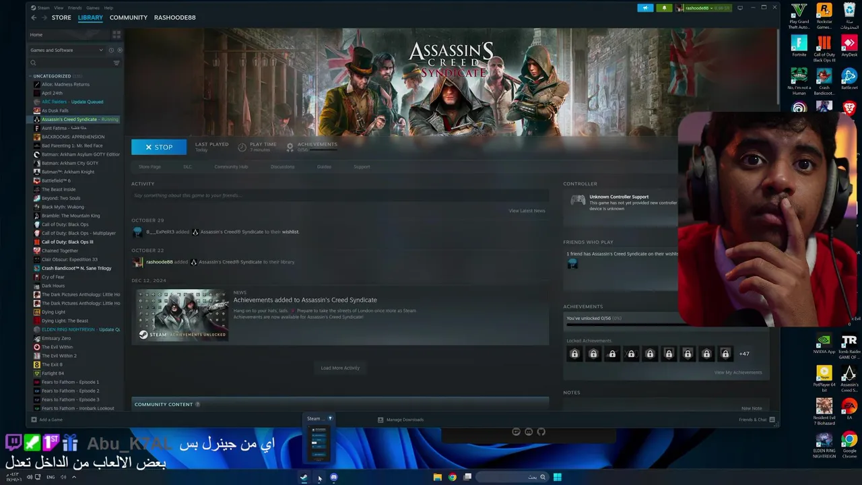Viewport: 862px width, 485px height.
Task: Open the game's Community Hub link
Action: (x=231, y=166)
